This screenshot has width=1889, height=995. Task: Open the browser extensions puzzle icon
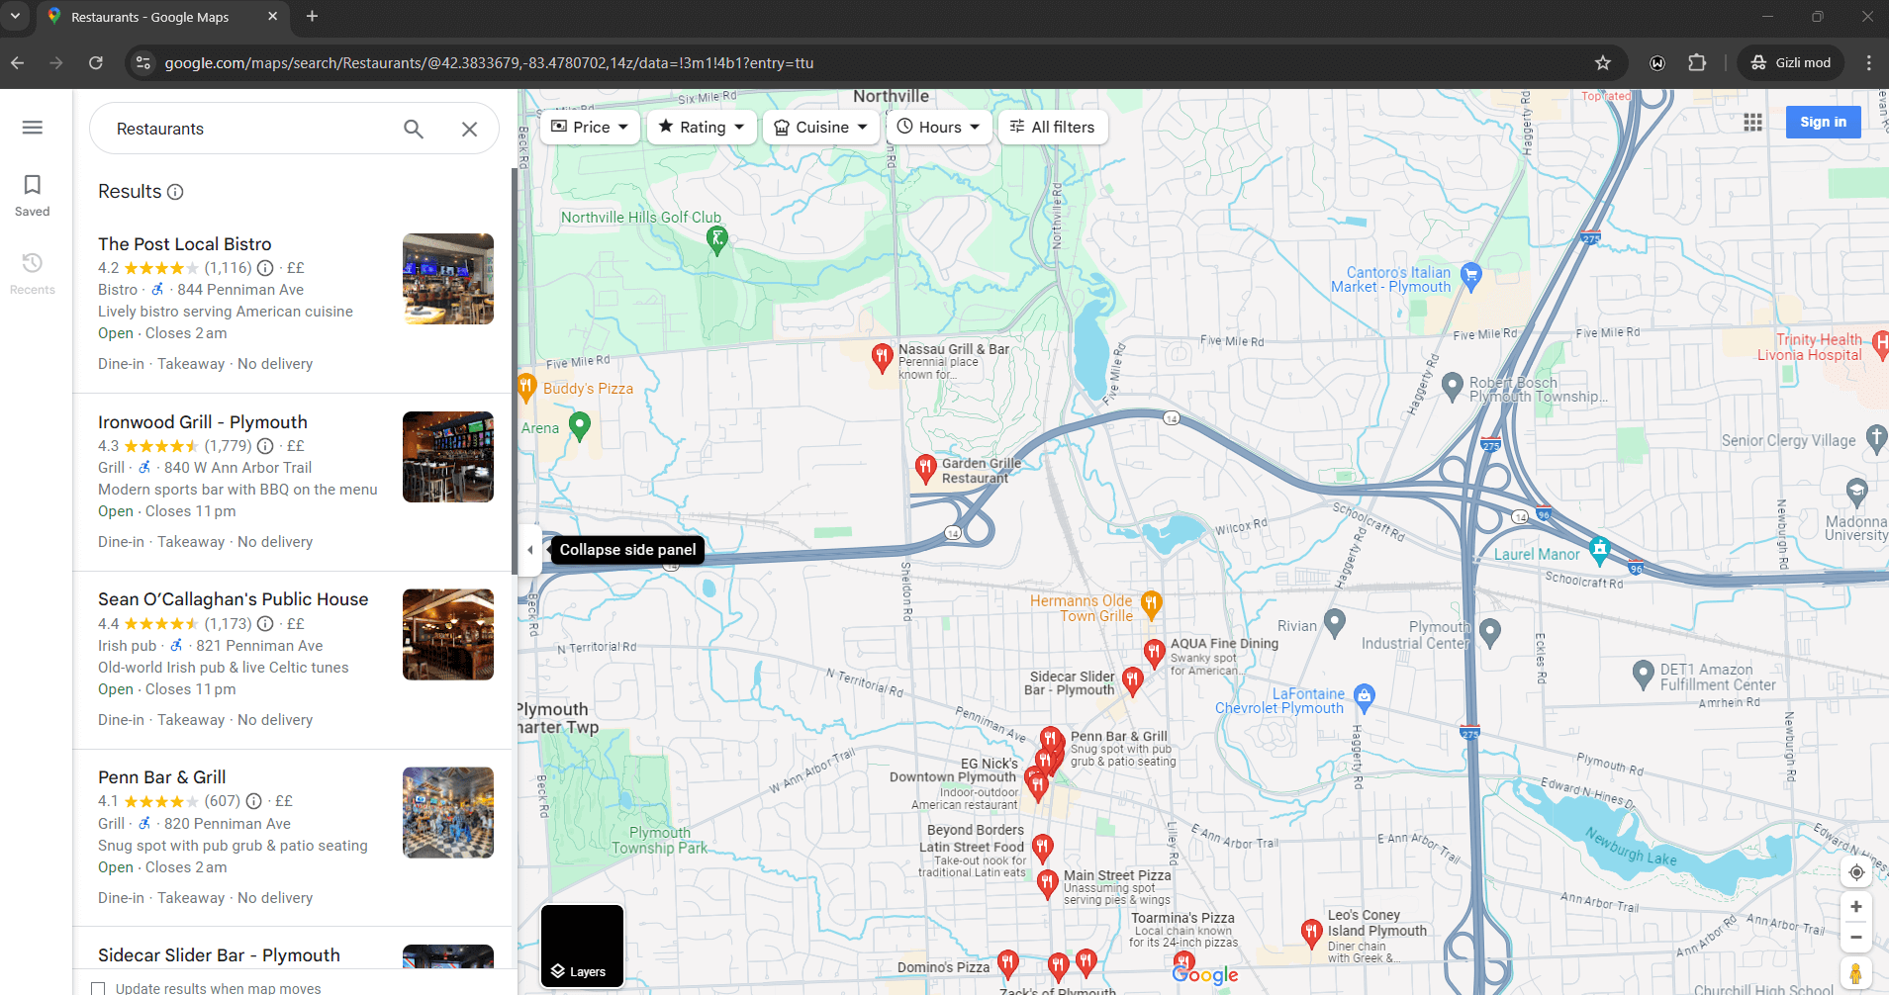point(1697,63)
